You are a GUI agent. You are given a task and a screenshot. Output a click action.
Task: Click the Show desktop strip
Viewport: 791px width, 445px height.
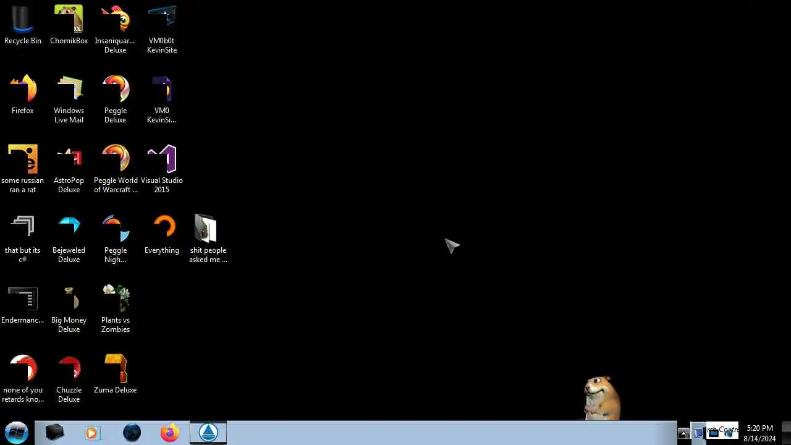[786, 433]
